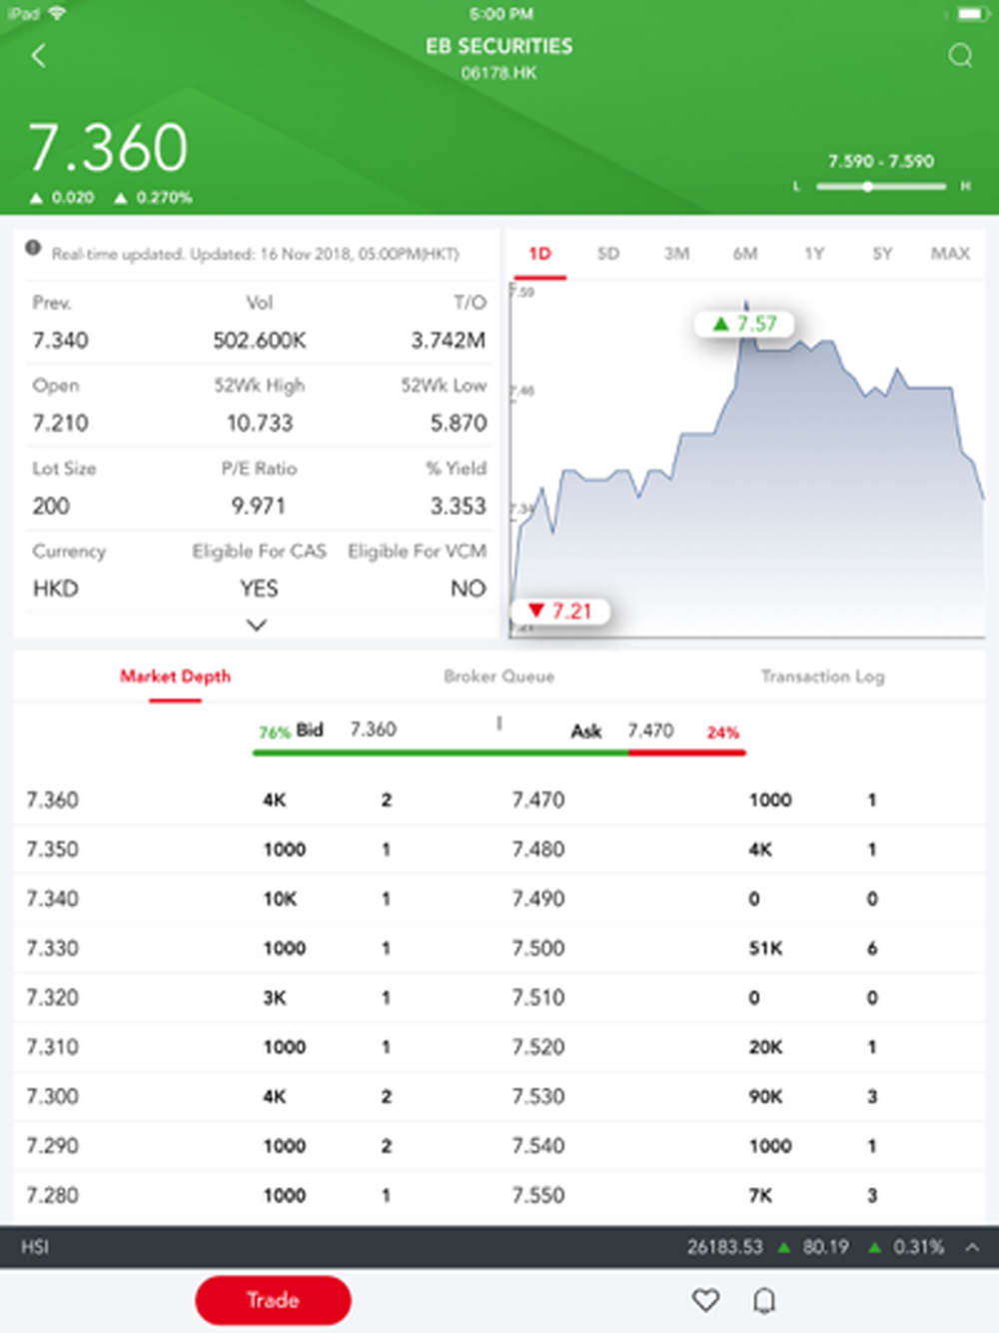
Task: Tap the Wi-Fi status icon
Action: click(57, 13)
